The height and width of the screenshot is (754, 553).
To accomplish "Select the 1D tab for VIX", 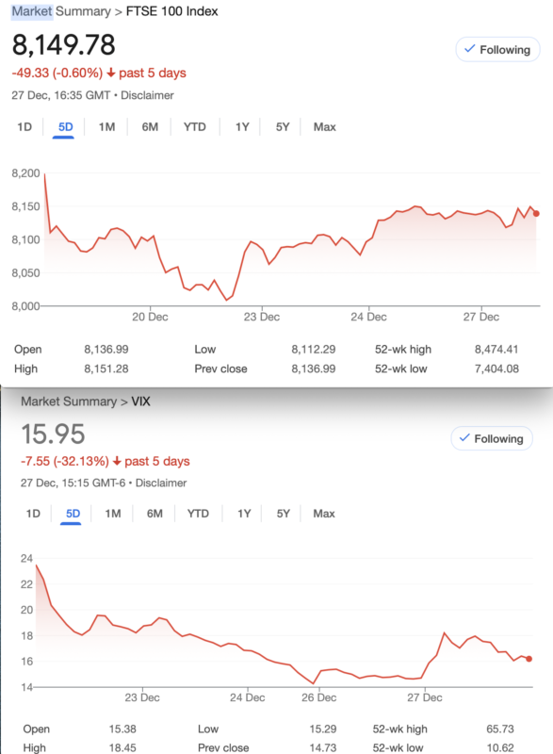I will [x=33, y=514].
